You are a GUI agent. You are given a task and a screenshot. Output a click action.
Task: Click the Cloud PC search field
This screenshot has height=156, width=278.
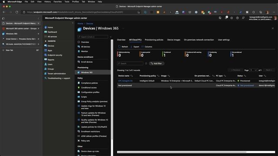[130, 64]
